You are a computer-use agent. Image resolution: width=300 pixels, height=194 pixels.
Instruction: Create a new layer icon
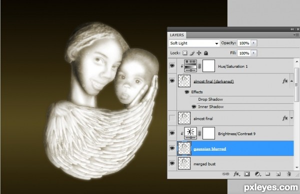click(x=278, y=174)
